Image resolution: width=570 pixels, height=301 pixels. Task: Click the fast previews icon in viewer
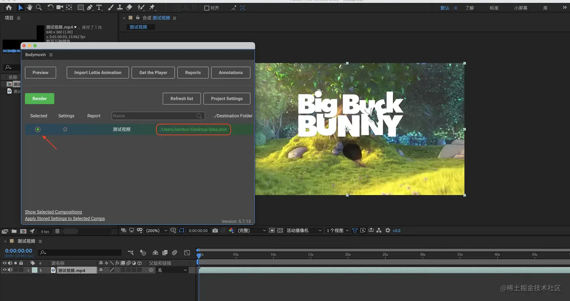click(x=363, y=230)
